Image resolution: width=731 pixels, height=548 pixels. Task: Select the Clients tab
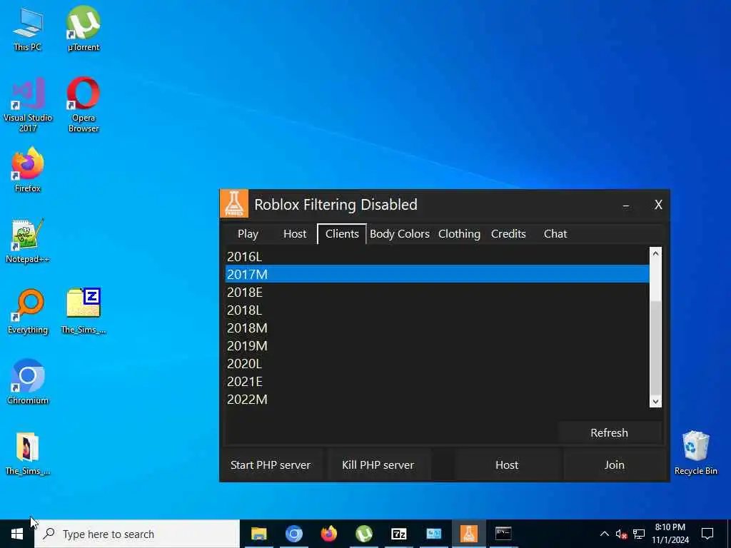coord(342,234)
